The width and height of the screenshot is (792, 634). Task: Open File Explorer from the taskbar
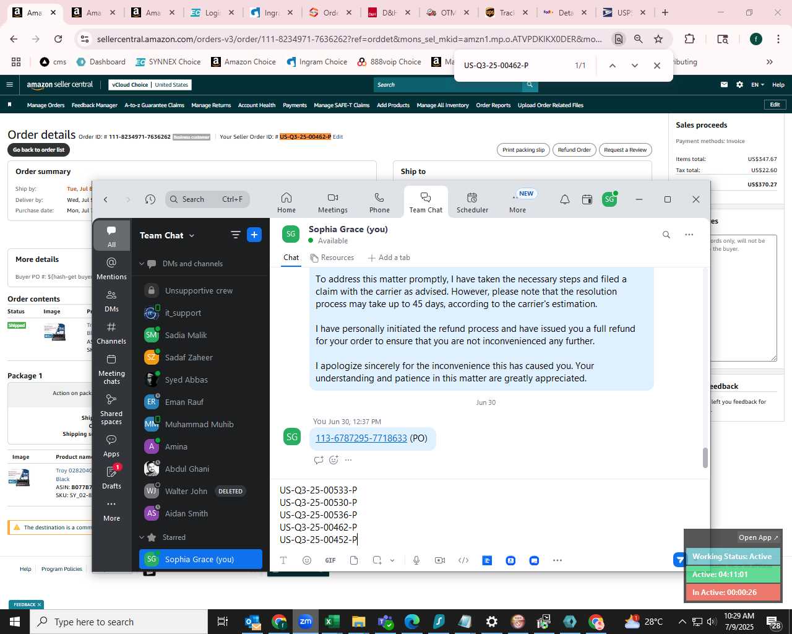pos(359,622)
